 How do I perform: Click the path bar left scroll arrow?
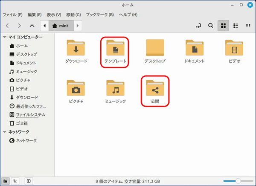44,26
